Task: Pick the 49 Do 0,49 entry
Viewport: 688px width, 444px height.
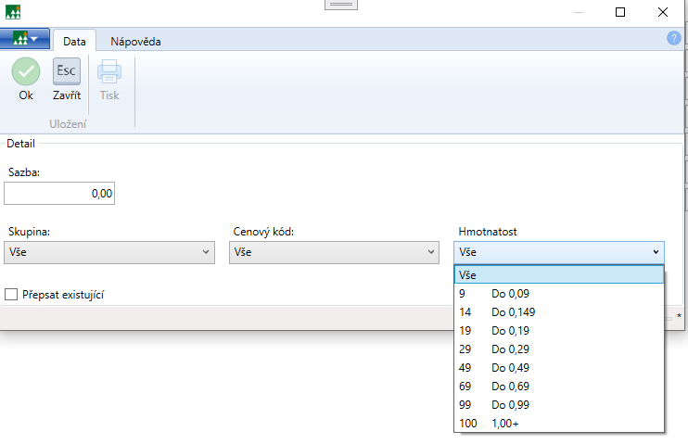Action: point(559,368)
